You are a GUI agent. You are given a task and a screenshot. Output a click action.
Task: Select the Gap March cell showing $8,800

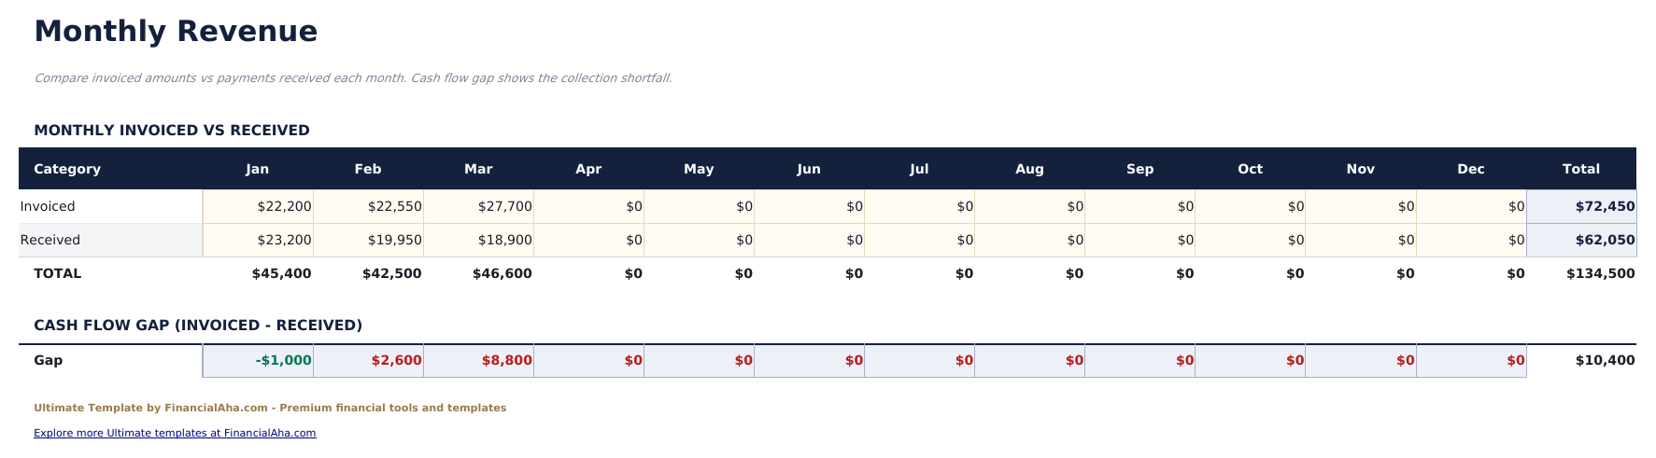(x=478, y=360)
